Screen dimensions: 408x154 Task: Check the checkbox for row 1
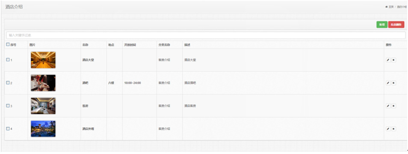8,59
